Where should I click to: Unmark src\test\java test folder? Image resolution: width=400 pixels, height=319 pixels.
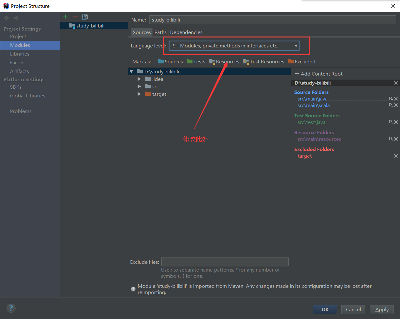pos(396,122)
